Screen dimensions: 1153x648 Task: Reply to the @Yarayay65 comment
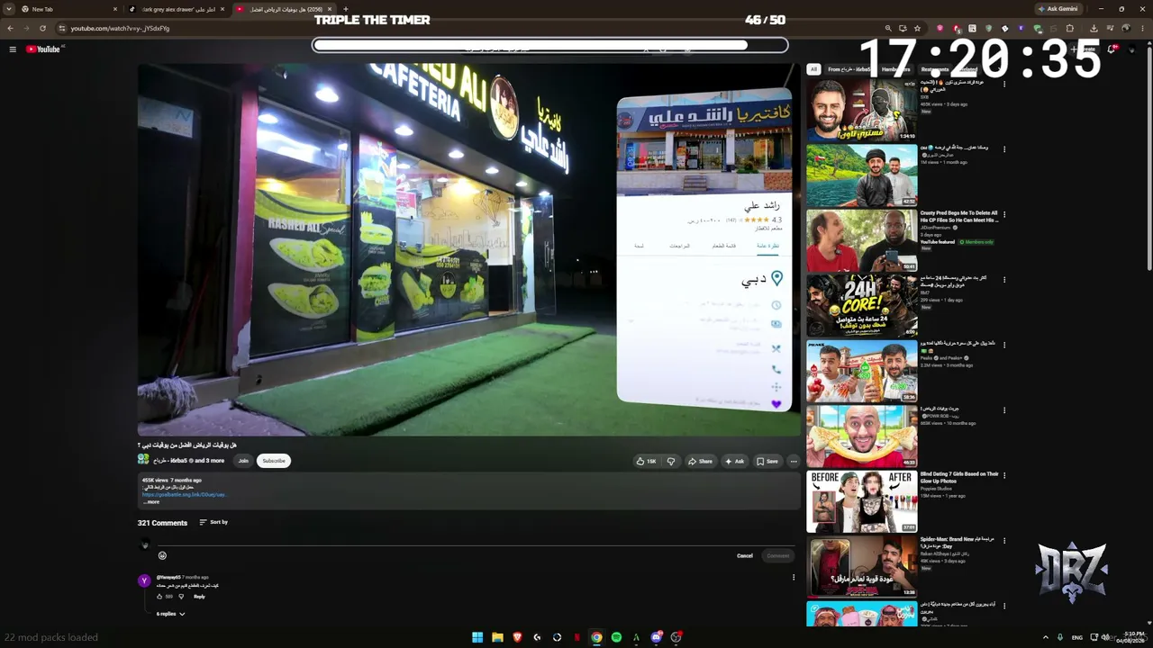199,596
